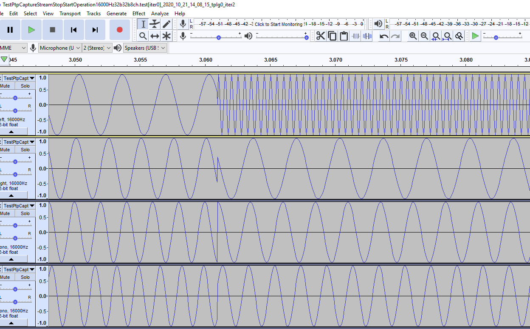
Task: Solo the bottom Mono track
Action: tap(25, 277)
